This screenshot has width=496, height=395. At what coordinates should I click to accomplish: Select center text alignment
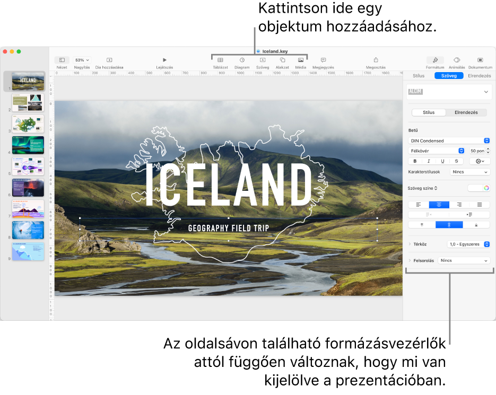(x=439, y=205)
